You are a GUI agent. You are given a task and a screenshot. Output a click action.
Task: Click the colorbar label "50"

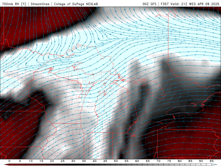click(116, 161)
